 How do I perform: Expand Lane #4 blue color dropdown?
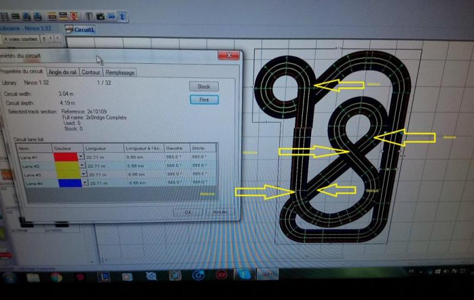coord(85,183)
